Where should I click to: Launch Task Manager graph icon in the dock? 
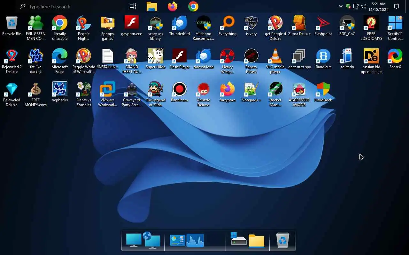click(x=195, y=241)
